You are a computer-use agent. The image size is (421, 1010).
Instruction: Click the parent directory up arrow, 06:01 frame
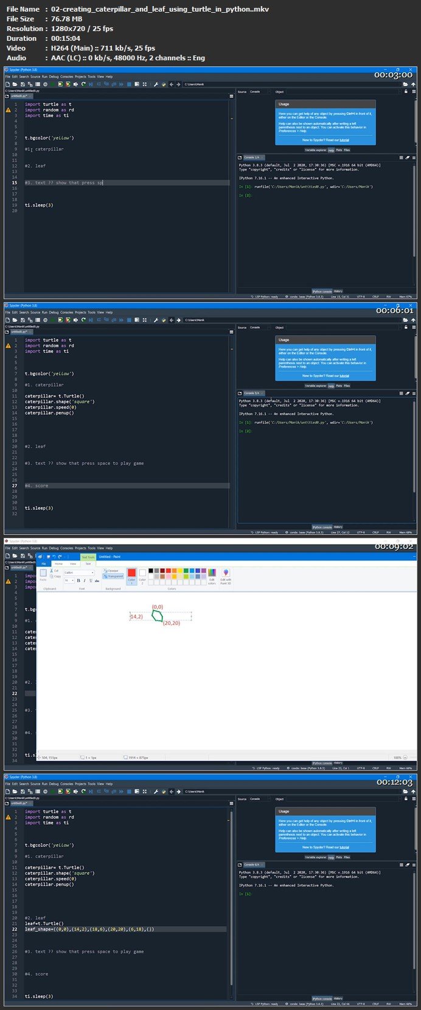[413, 320]
